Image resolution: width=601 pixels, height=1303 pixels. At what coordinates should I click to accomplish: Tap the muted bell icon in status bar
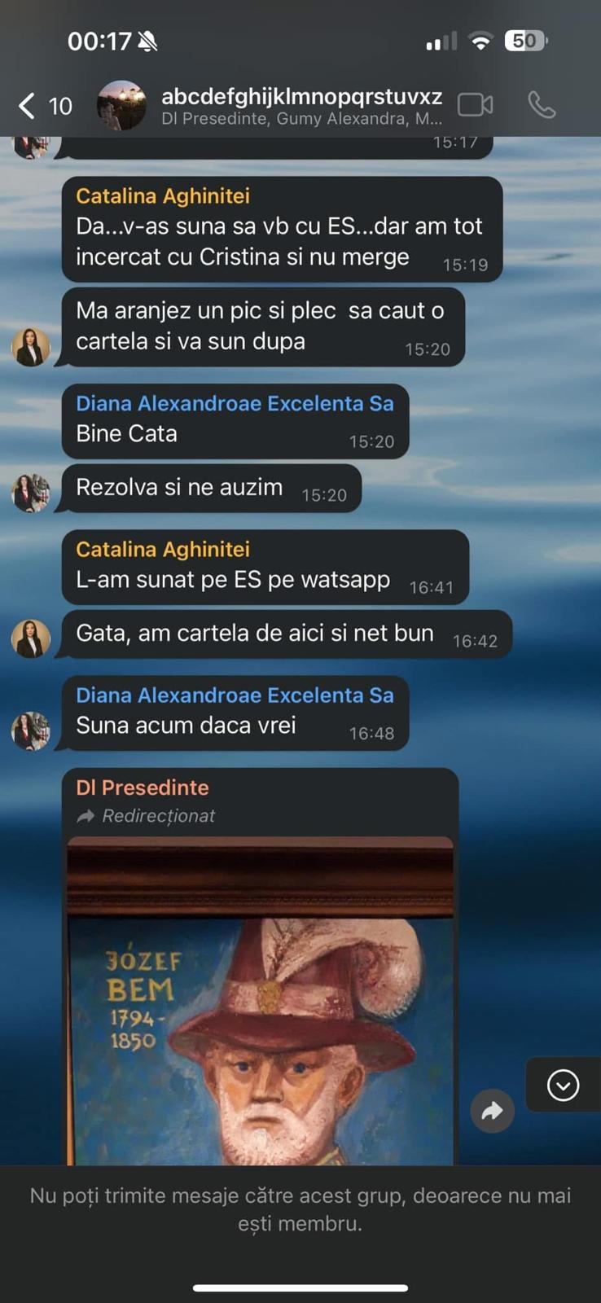pyautogui.click(x=147, y=41)
